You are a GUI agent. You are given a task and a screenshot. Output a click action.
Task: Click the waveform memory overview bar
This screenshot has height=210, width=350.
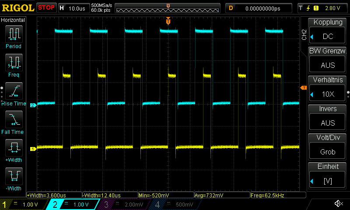(168, 8)
